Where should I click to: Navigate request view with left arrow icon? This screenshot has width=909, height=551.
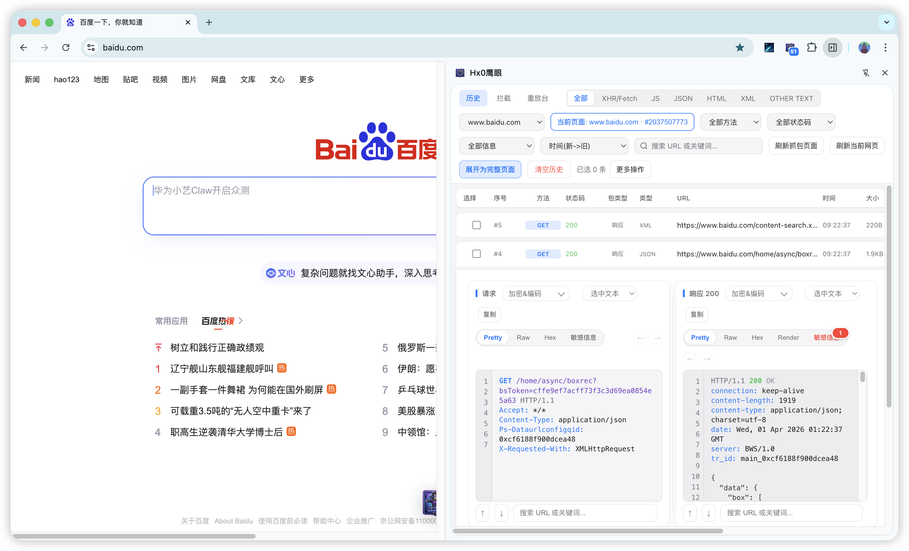tap(640, 338)
